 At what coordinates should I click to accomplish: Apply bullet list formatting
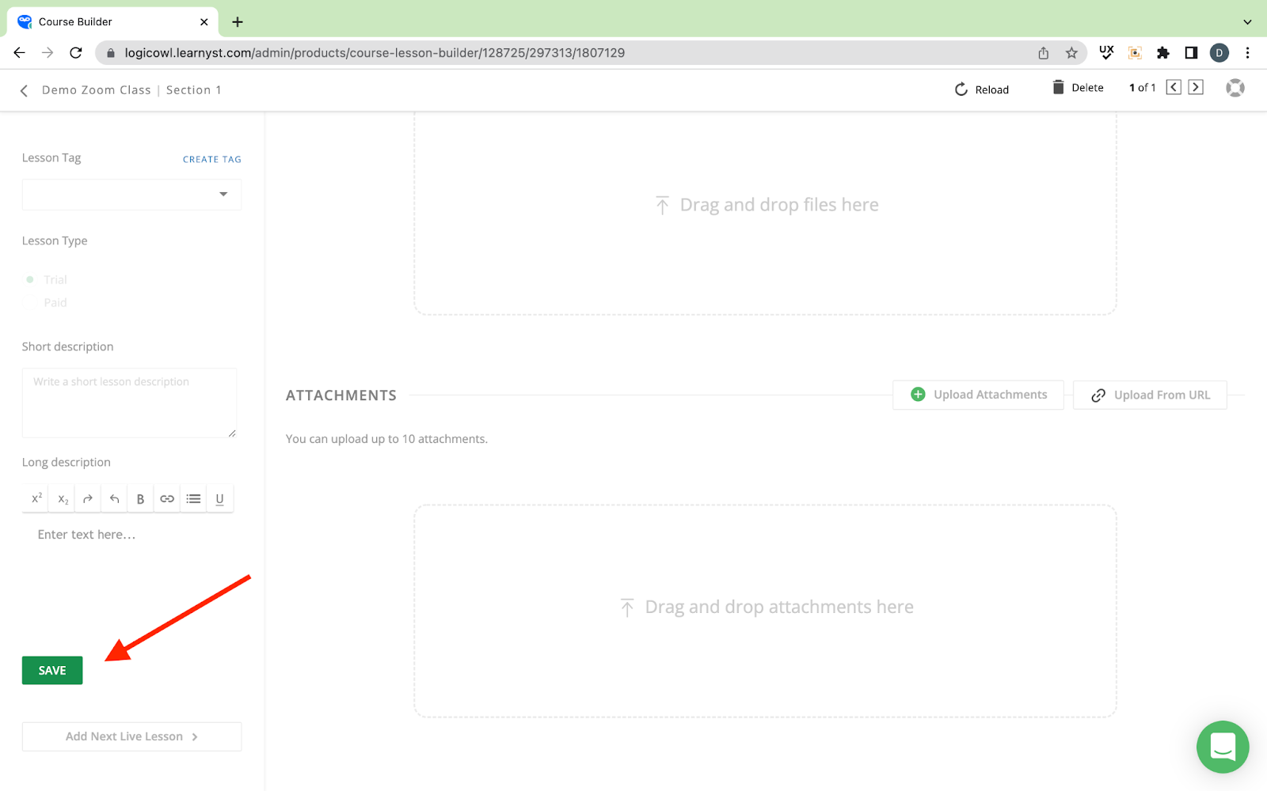click(193, 499)
